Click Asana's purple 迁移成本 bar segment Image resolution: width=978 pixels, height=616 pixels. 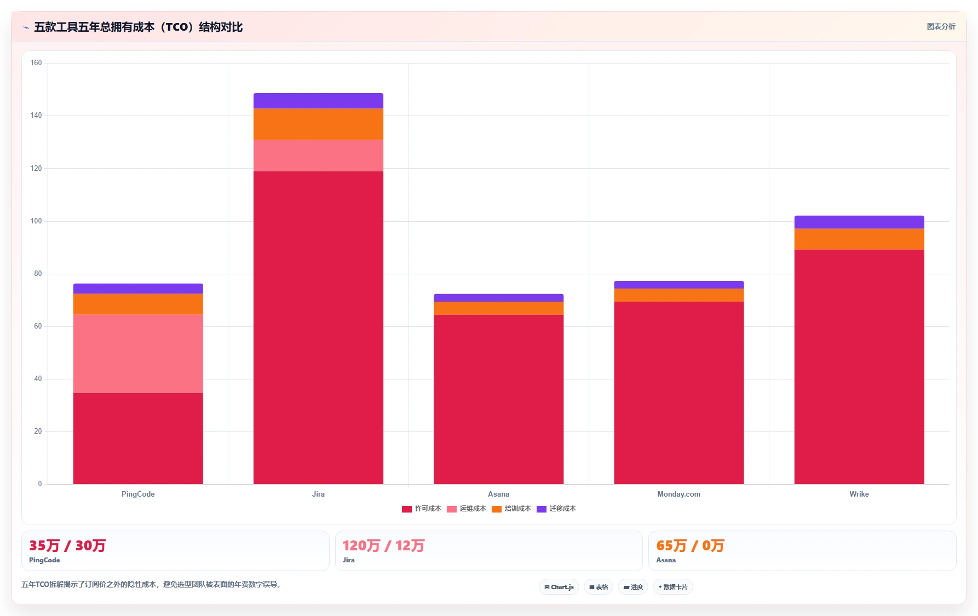tap(498, 298)
